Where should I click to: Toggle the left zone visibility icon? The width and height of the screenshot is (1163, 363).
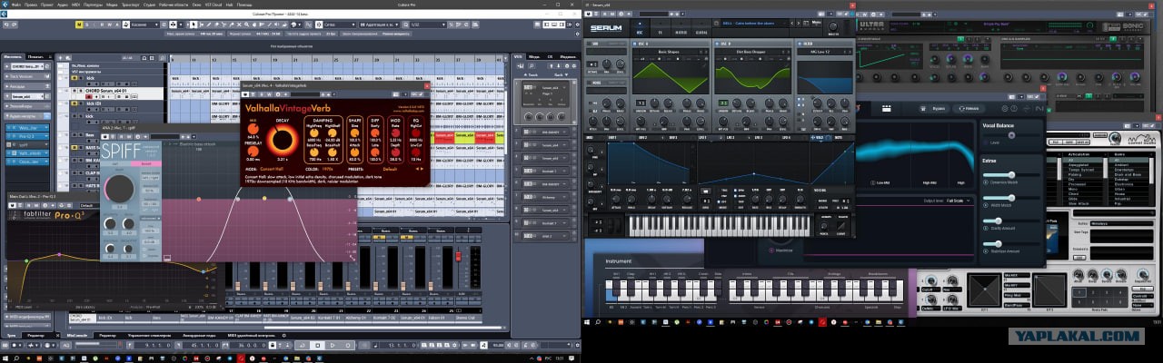[x=546, y=25]
